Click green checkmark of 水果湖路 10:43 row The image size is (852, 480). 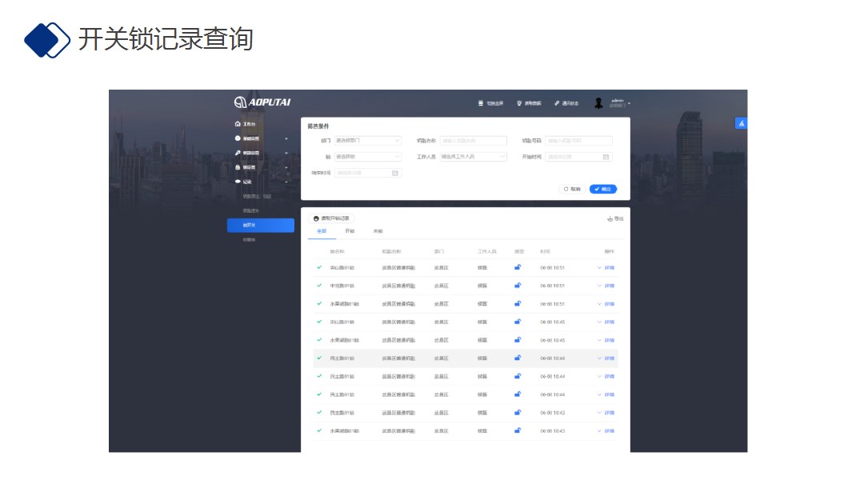click(319, 430)
